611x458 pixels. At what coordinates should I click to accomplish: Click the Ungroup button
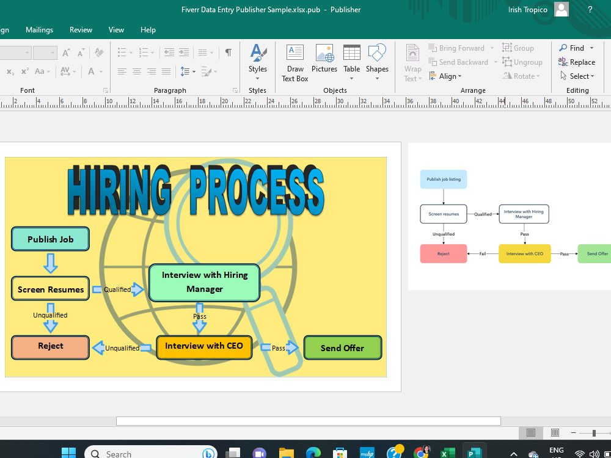click(x=522, y=62)
